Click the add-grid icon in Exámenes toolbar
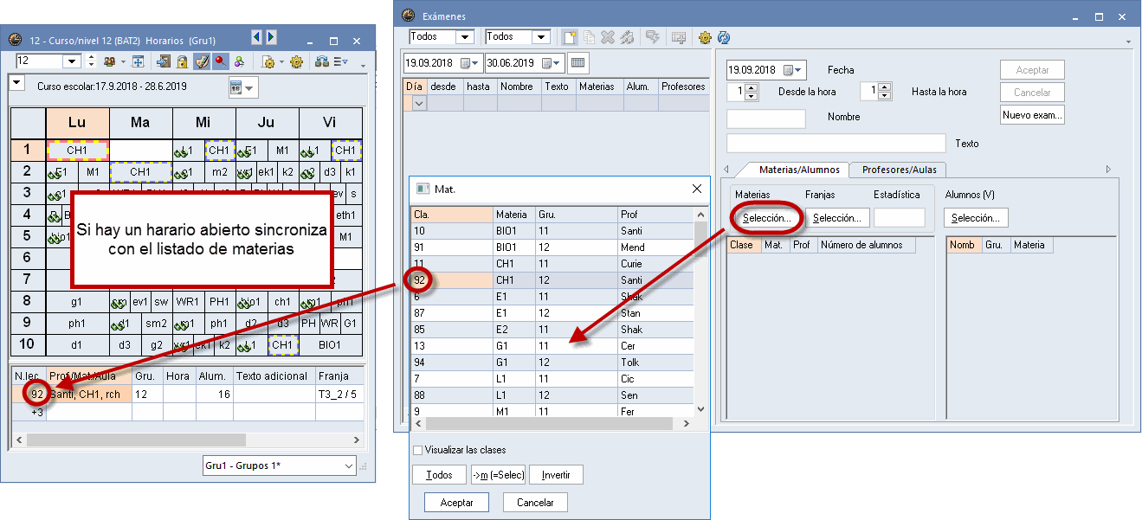This screenshot has height=520, width=1142. point(679,37)
